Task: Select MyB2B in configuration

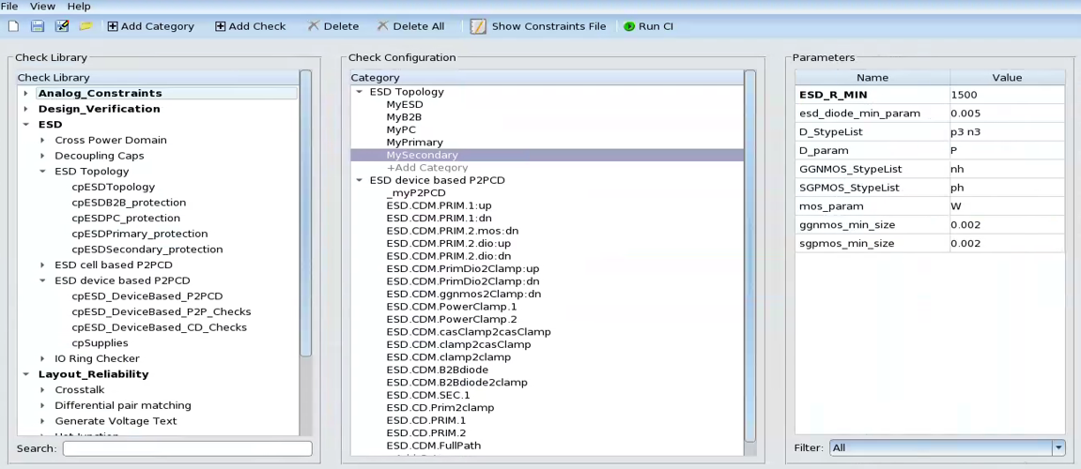Action: coord(404,117)
